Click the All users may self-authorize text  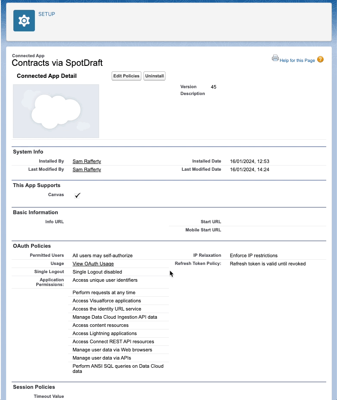point(103,255)
